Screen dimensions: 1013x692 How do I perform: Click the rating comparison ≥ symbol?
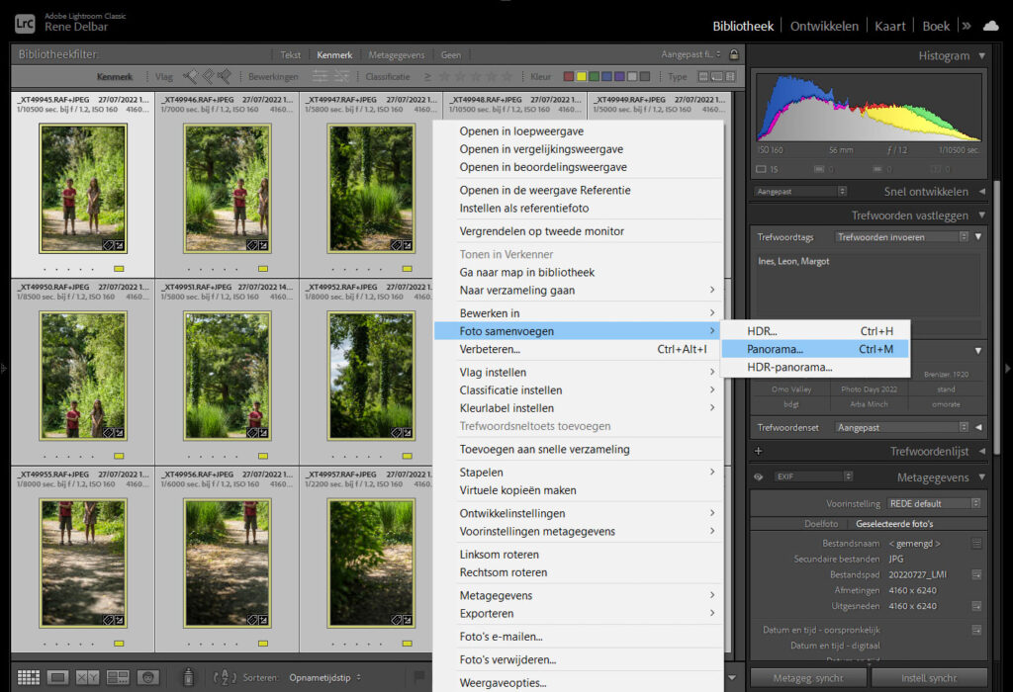click(427, 76)
